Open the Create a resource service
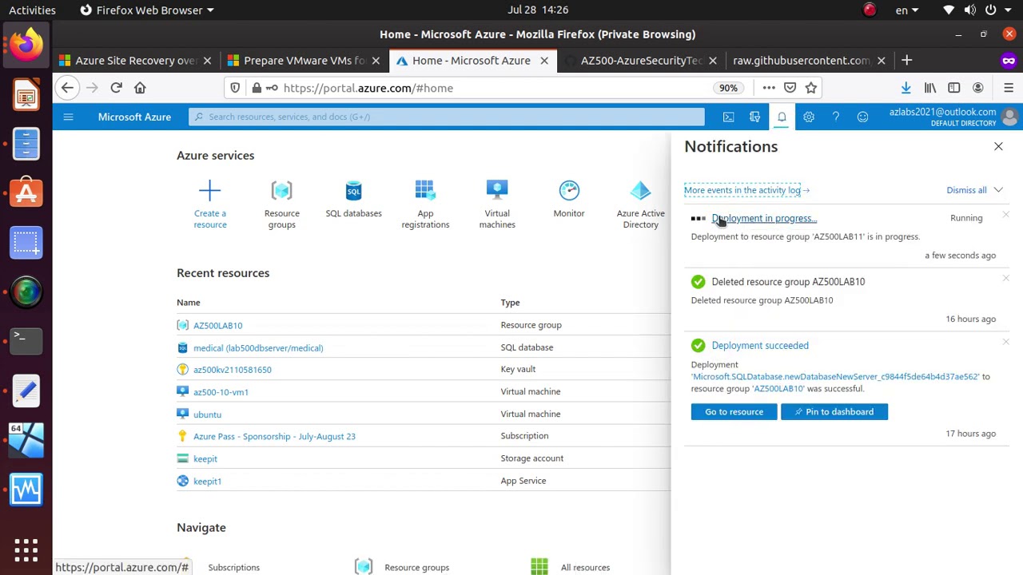Screen dimensions: 1023x575 (x=209, y=204)
